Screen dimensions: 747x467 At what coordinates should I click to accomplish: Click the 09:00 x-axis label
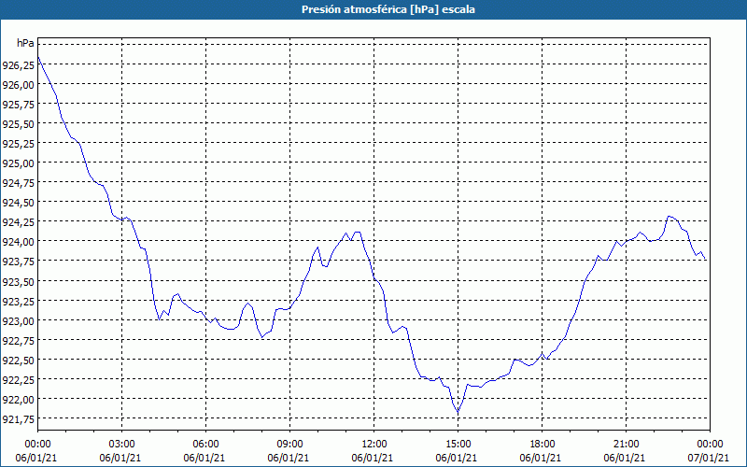[289, 445]
